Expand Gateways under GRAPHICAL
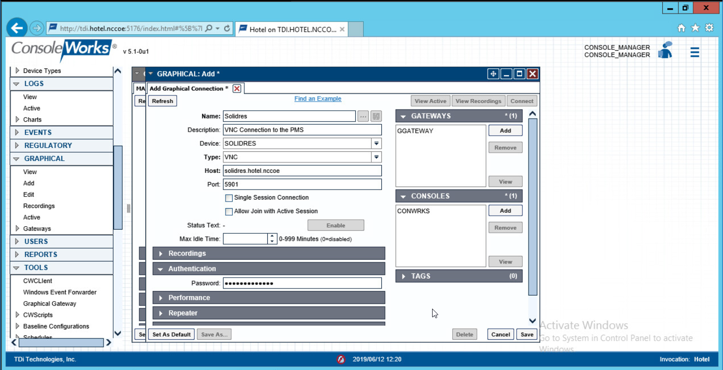Viewport: 723px width, 370px height. [18, 229]
